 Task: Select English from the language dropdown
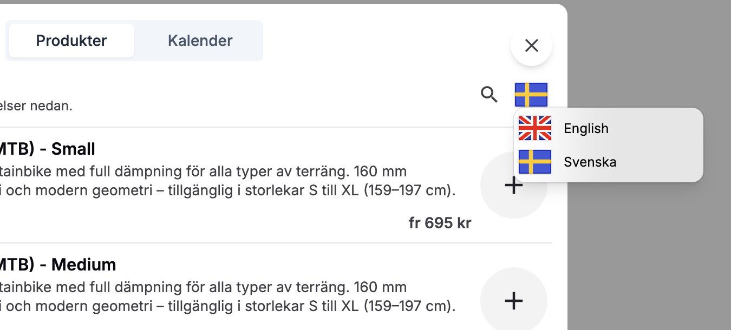click(586, 128)
